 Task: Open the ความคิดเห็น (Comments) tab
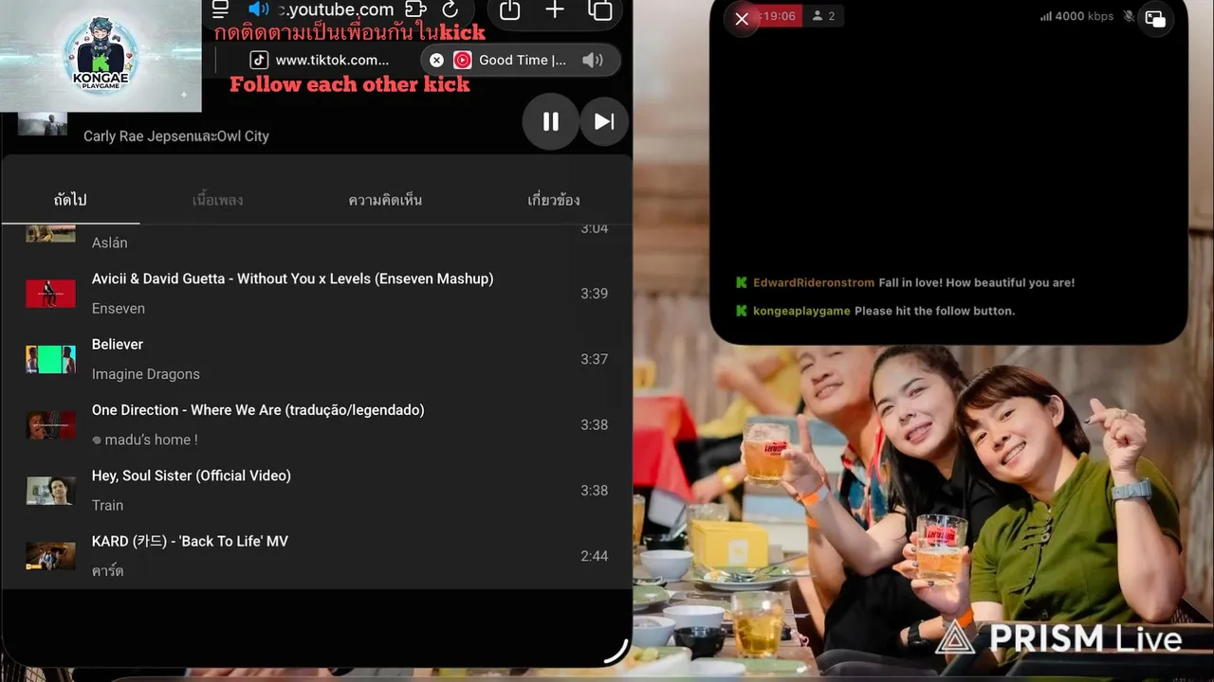tap(385, 200)
